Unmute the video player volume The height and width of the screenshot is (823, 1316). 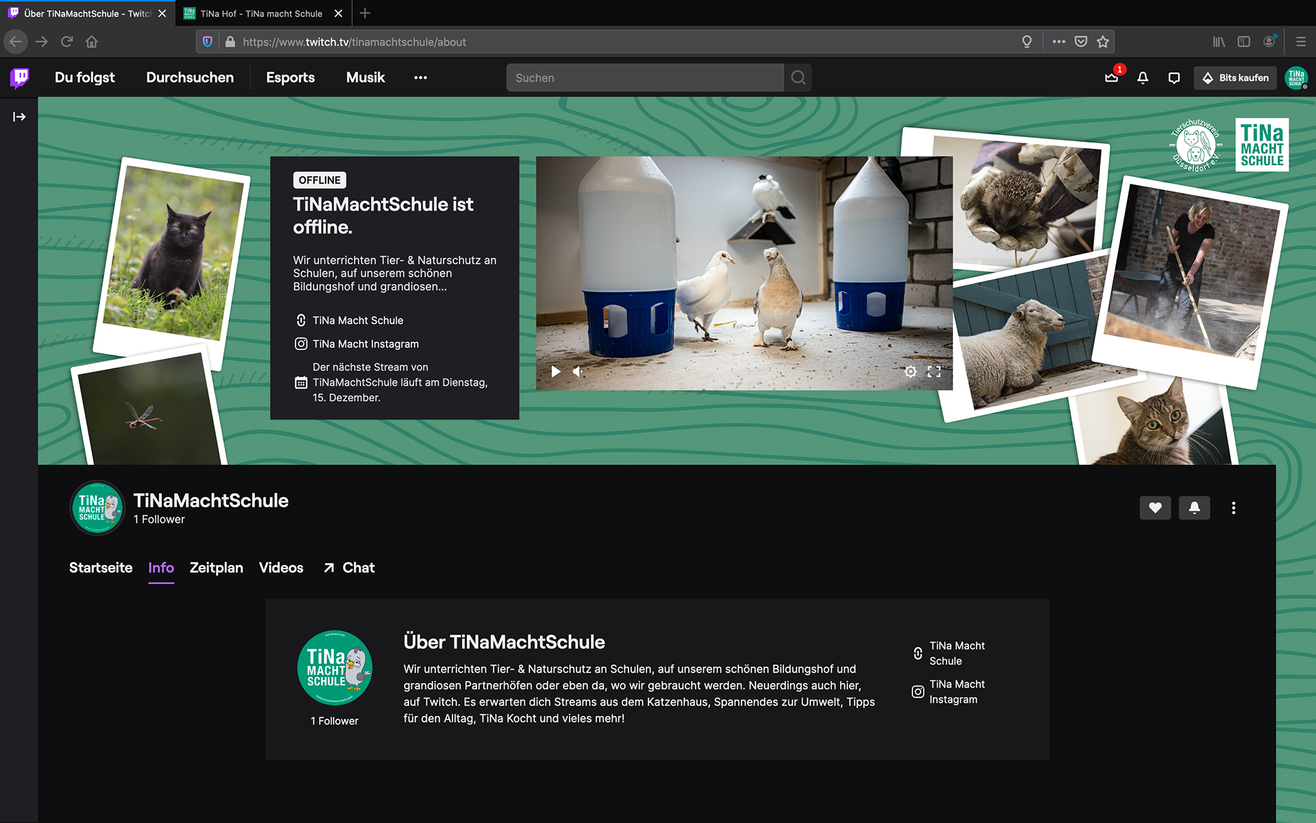pos(578,371)
